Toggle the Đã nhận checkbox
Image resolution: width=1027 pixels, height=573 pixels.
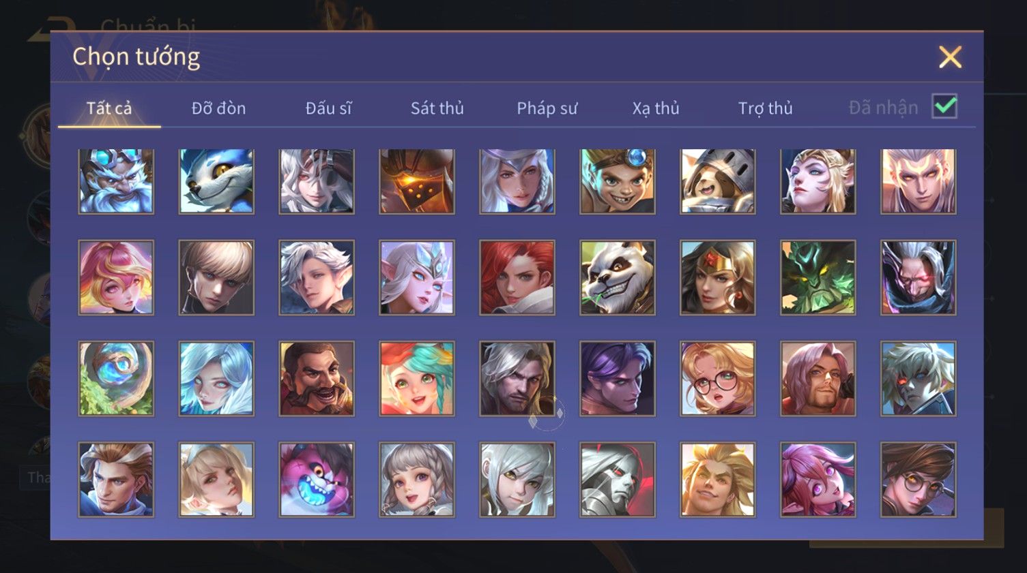point(944,106)
